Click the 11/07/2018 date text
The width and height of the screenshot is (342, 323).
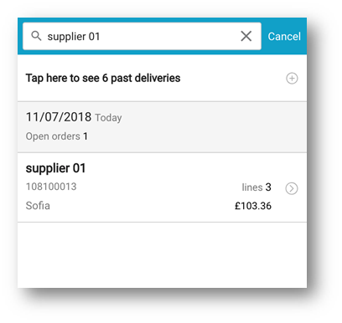pos(59,117)
